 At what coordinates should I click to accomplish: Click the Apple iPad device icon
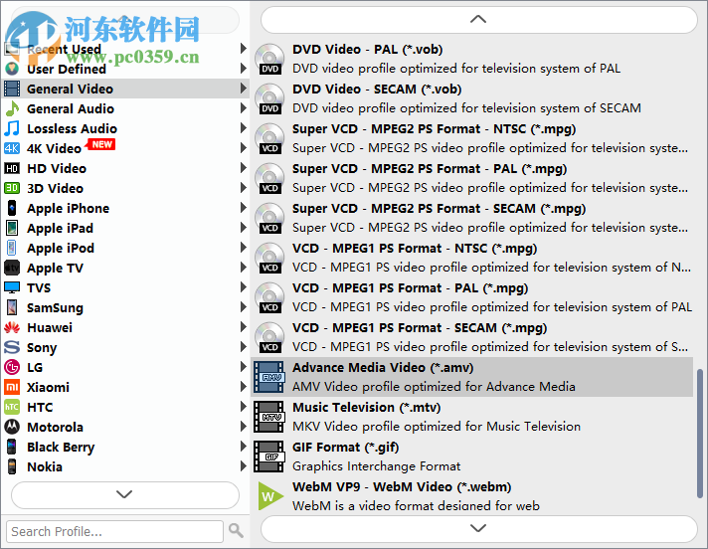12,228
